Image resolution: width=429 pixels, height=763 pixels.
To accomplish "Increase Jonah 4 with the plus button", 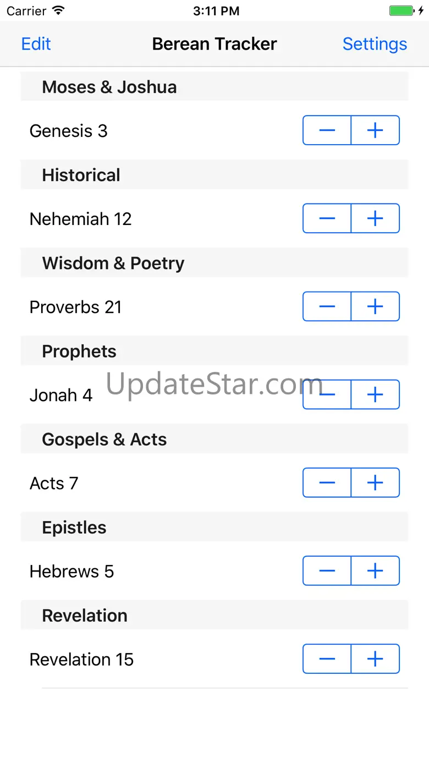I will (375, 394).
